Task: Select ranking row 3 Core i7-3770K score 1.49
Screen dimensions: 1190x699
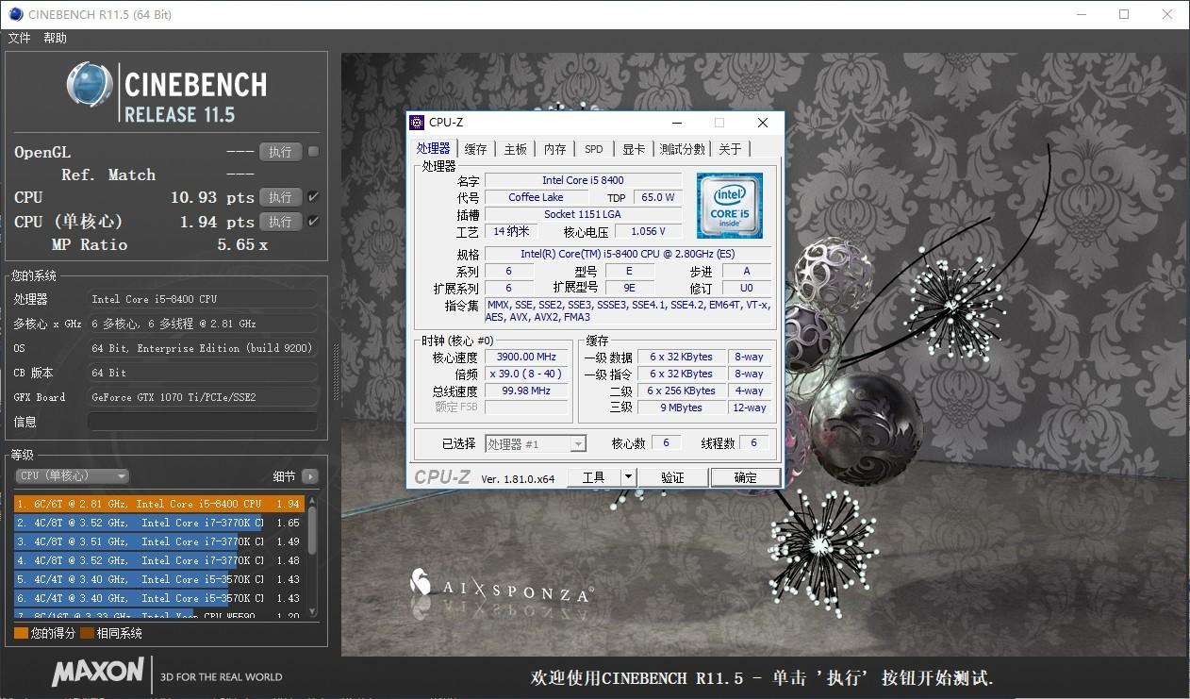Action: (x=158, y=541)
